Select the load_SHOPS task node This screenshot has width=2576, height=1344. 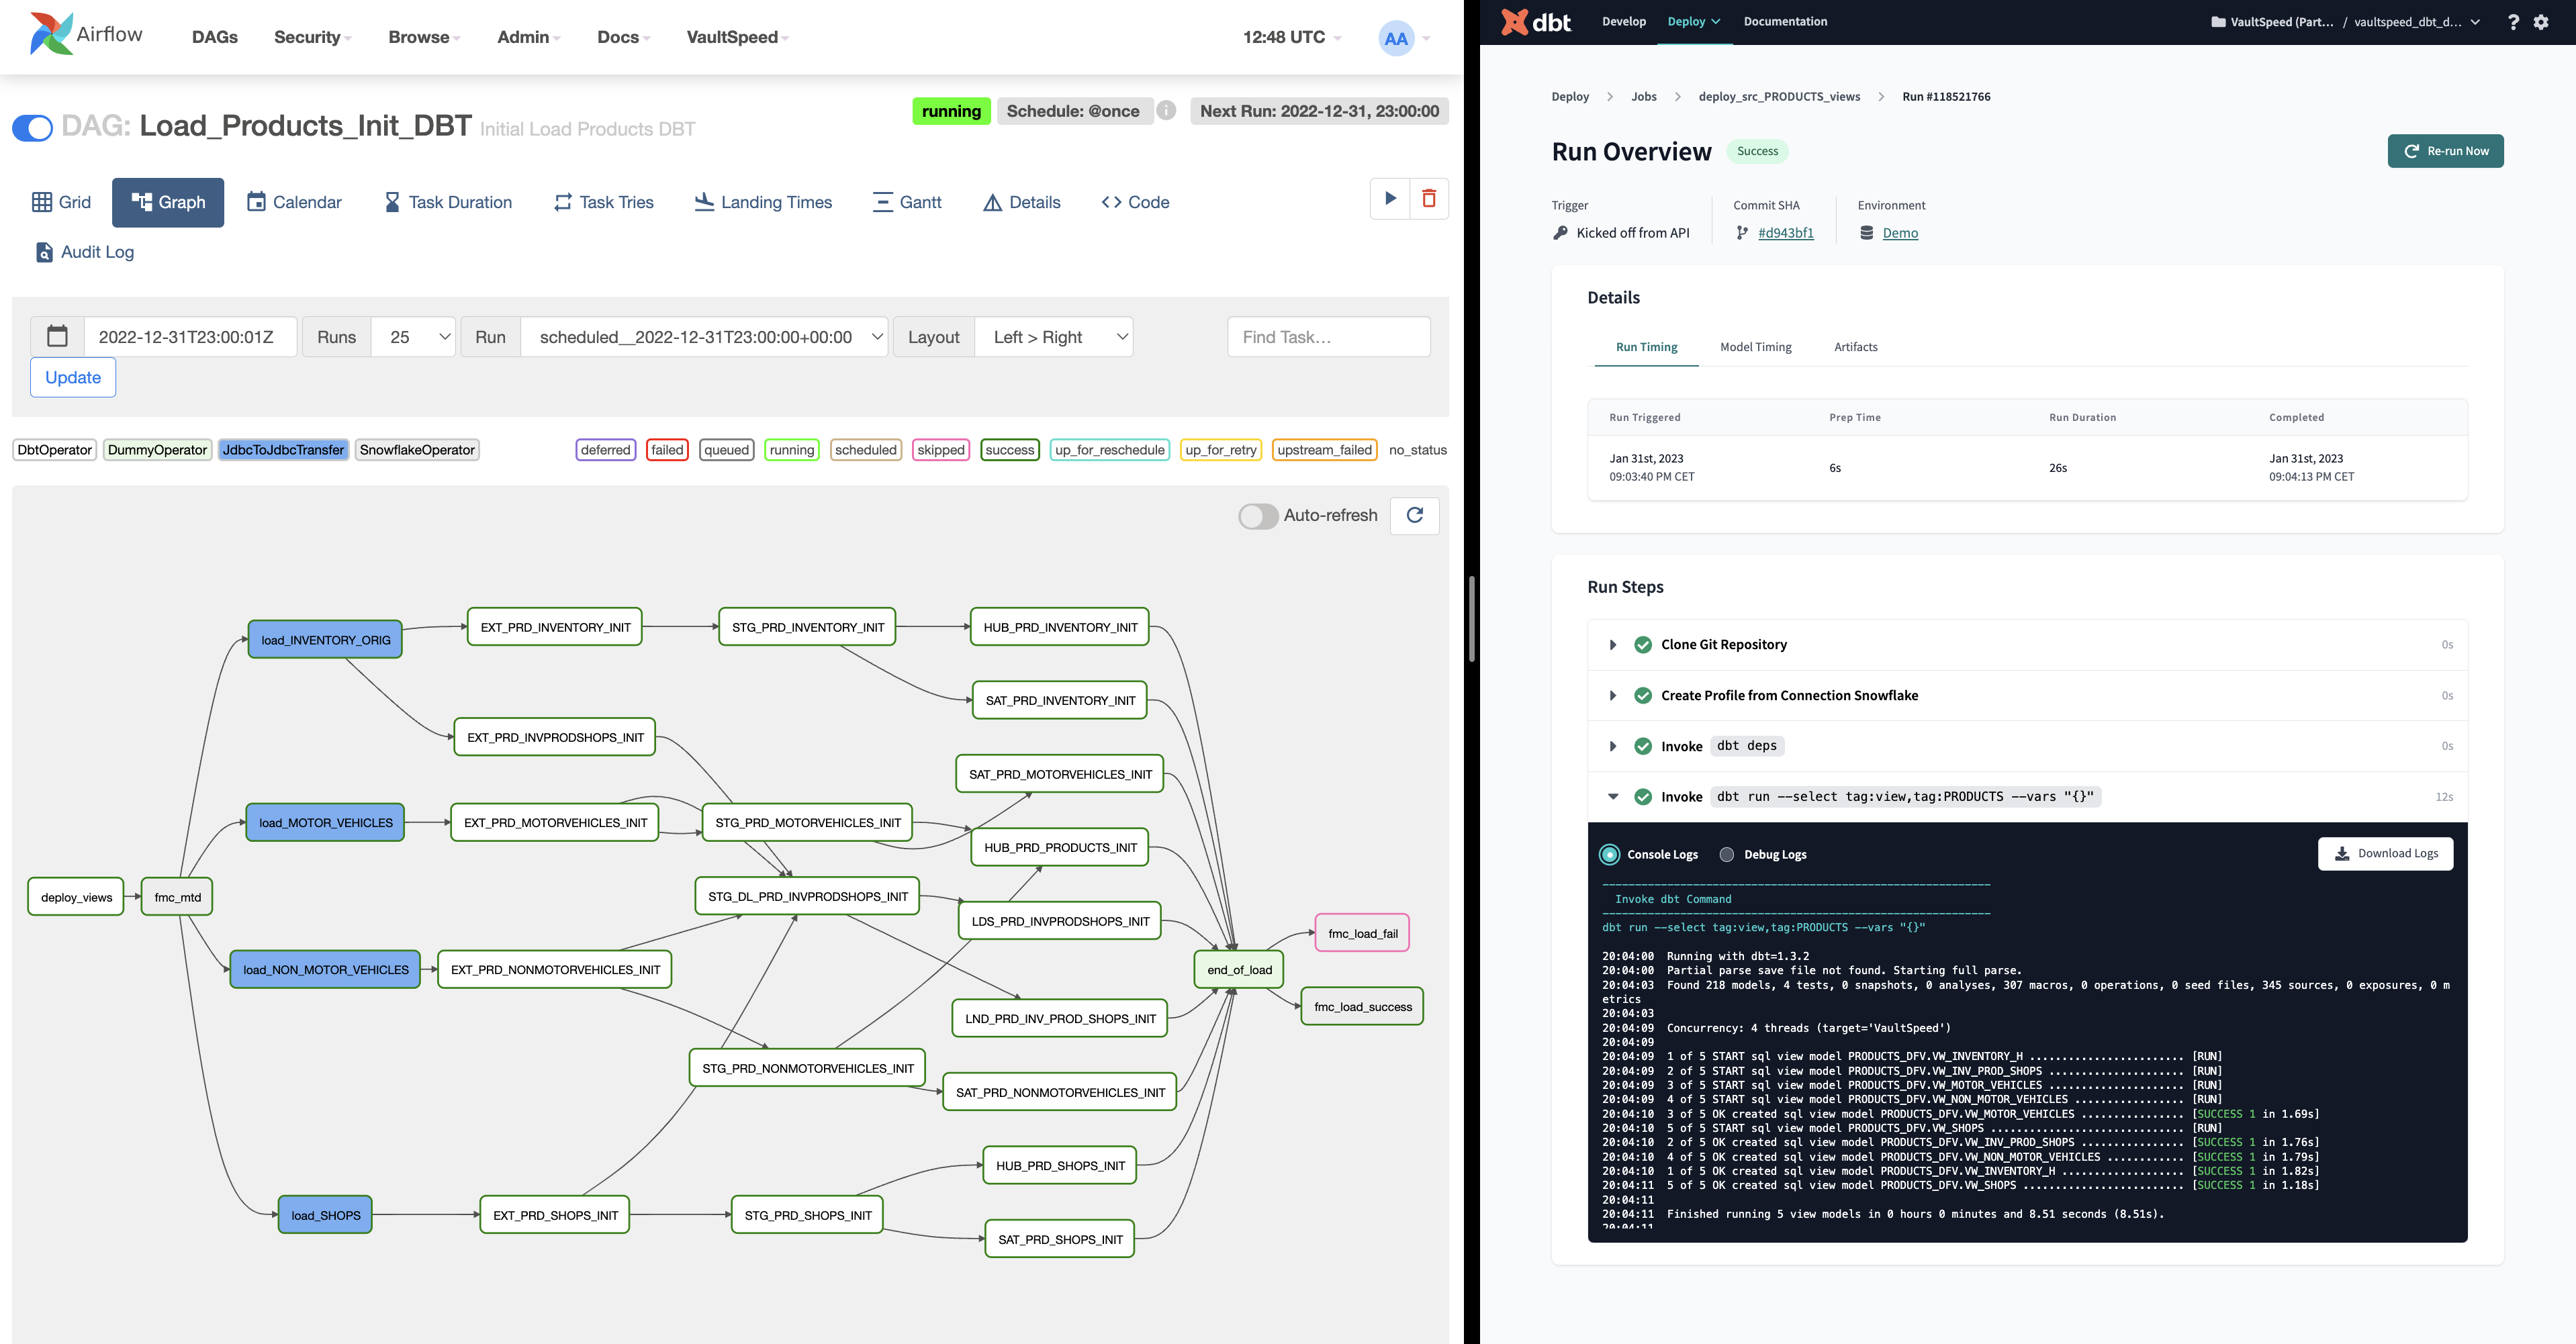click(x=325, y=1215)
